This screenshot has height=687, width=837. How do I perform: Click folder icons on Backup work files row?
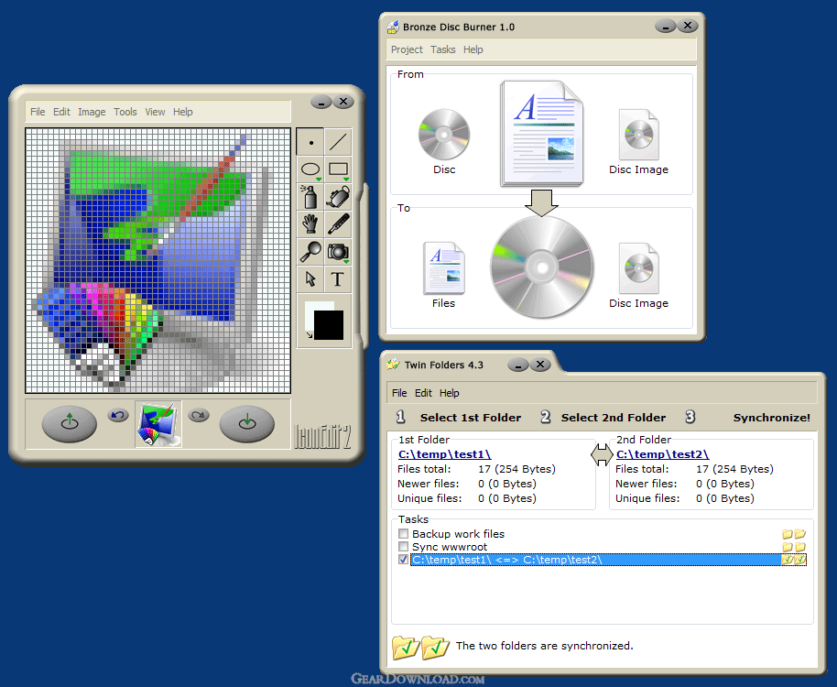794,534
